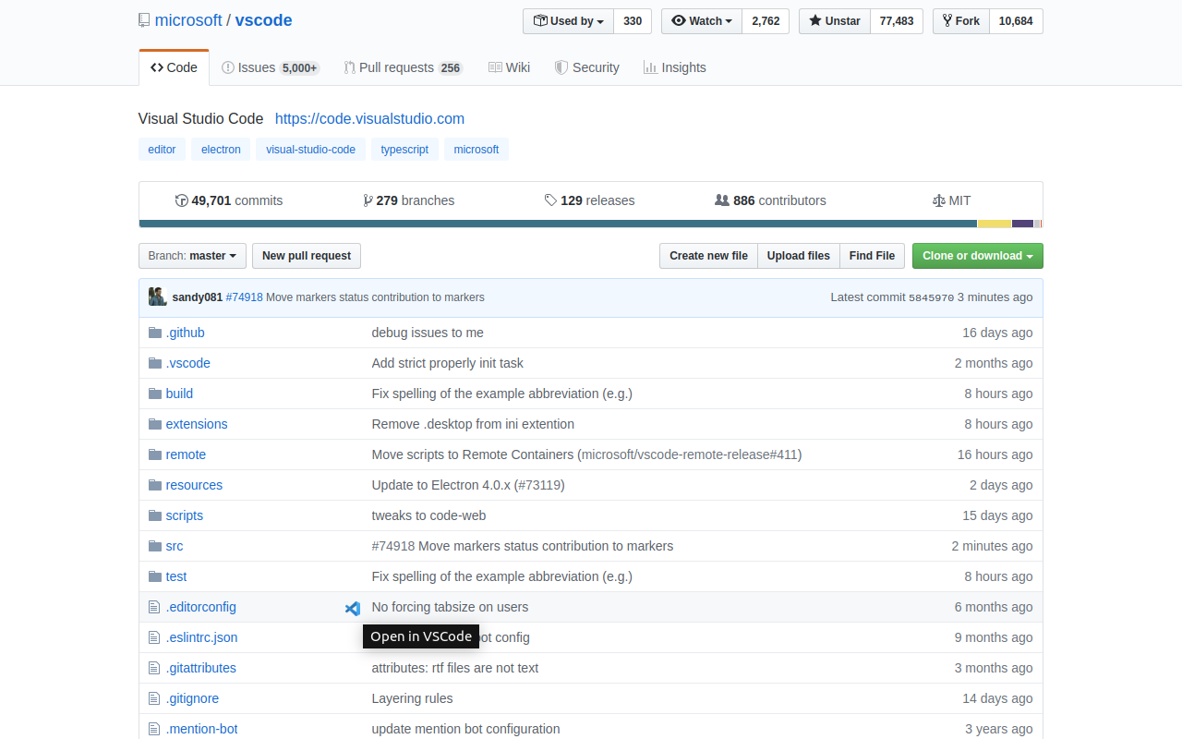The image size is (1182, 739).
Task: Open the Used by dropdown
Action: tap(568, 21)
